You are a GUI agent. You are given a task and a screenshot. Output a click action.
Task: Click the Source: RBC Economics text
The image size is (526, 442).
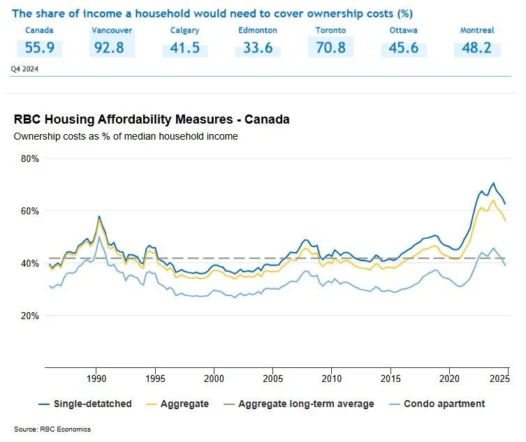tap(52, 429)
